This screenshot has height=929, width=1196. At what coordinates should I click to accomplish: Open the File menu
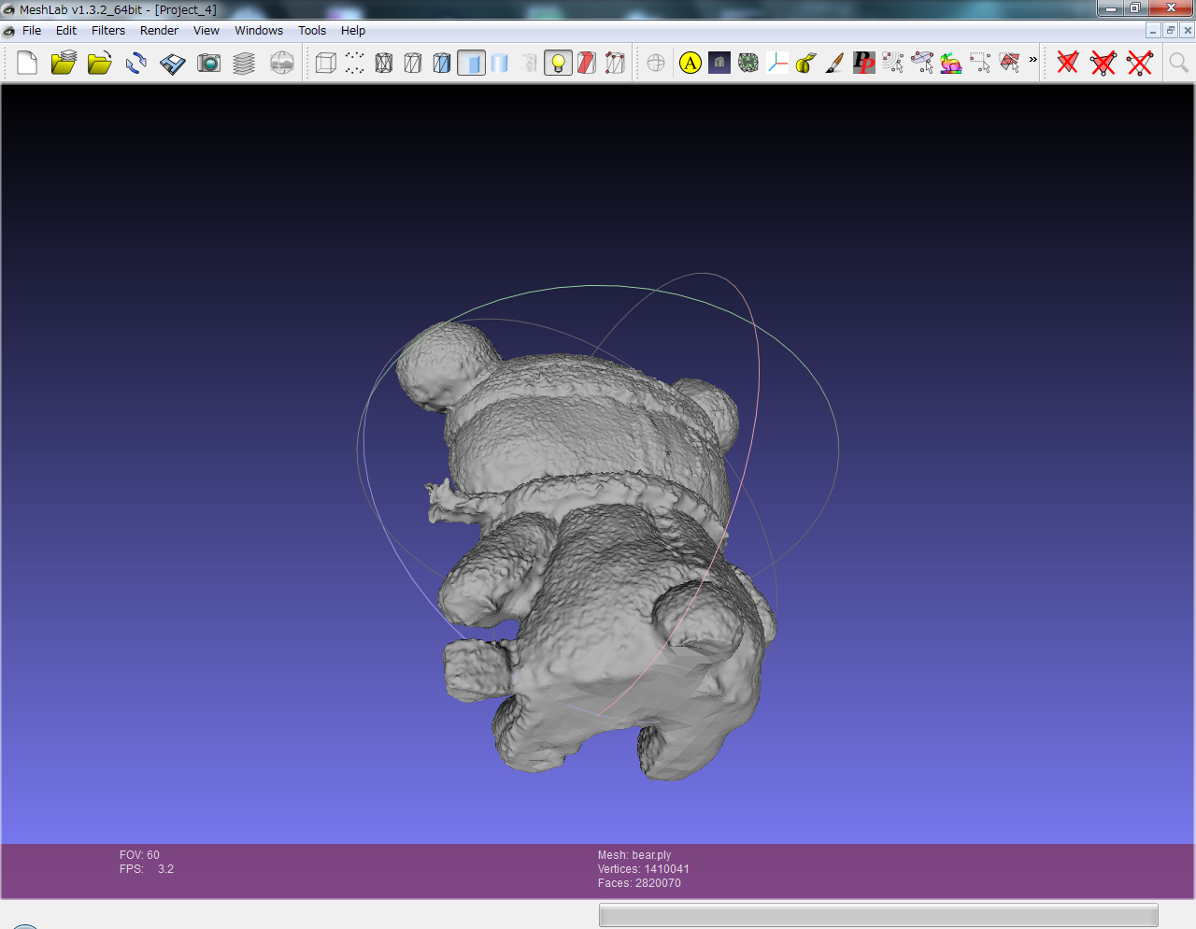[32, 31]
